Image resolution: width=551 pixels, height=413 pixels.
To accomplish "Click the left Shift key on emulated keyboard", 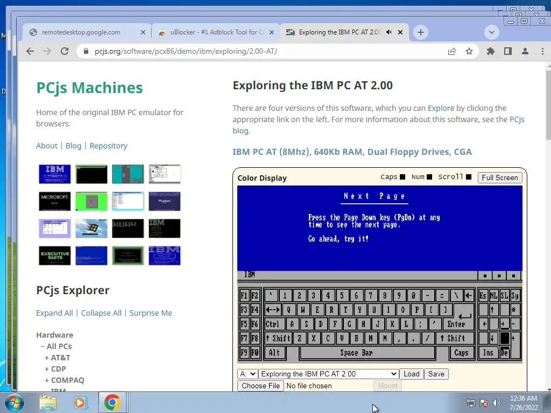I will [x=278, y=339].
